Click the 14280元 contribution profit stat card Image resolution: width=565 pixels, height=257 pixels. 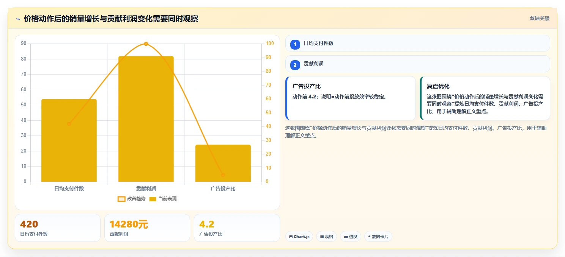tap(147, 228)
